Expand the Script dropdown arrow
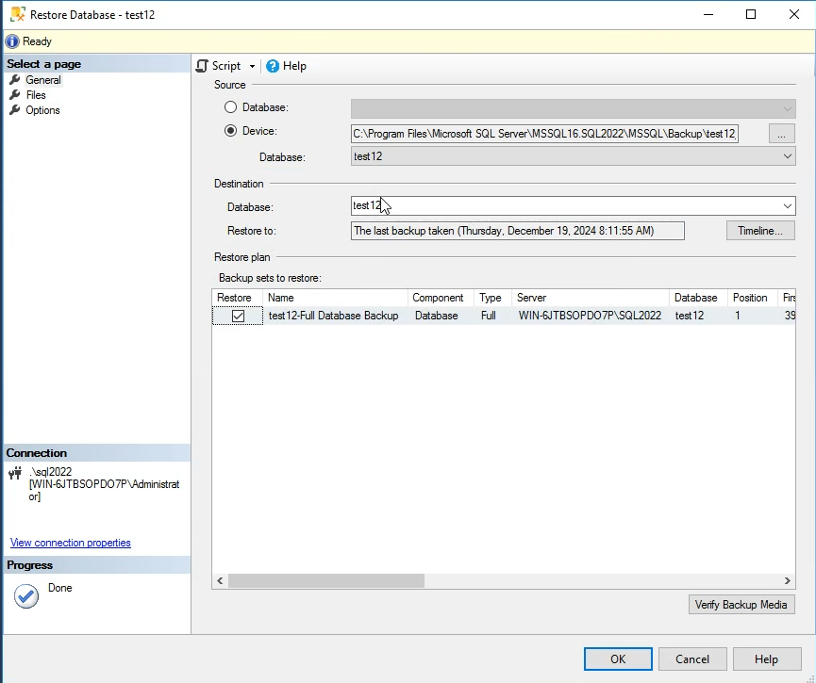 [x=252, y=67]
